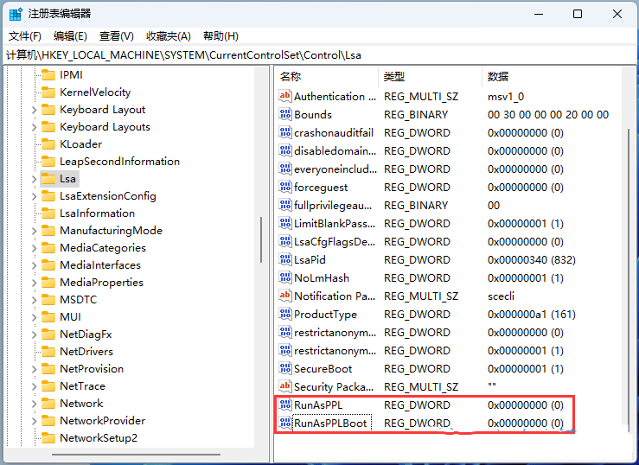This screenshot has height=465, width=639.
Task: Open the 收藏夹(A) menu
Action: click(x=169, y=36)
